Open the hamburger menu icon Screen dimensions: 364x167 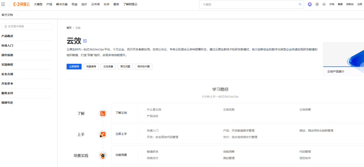coord(3,4)
